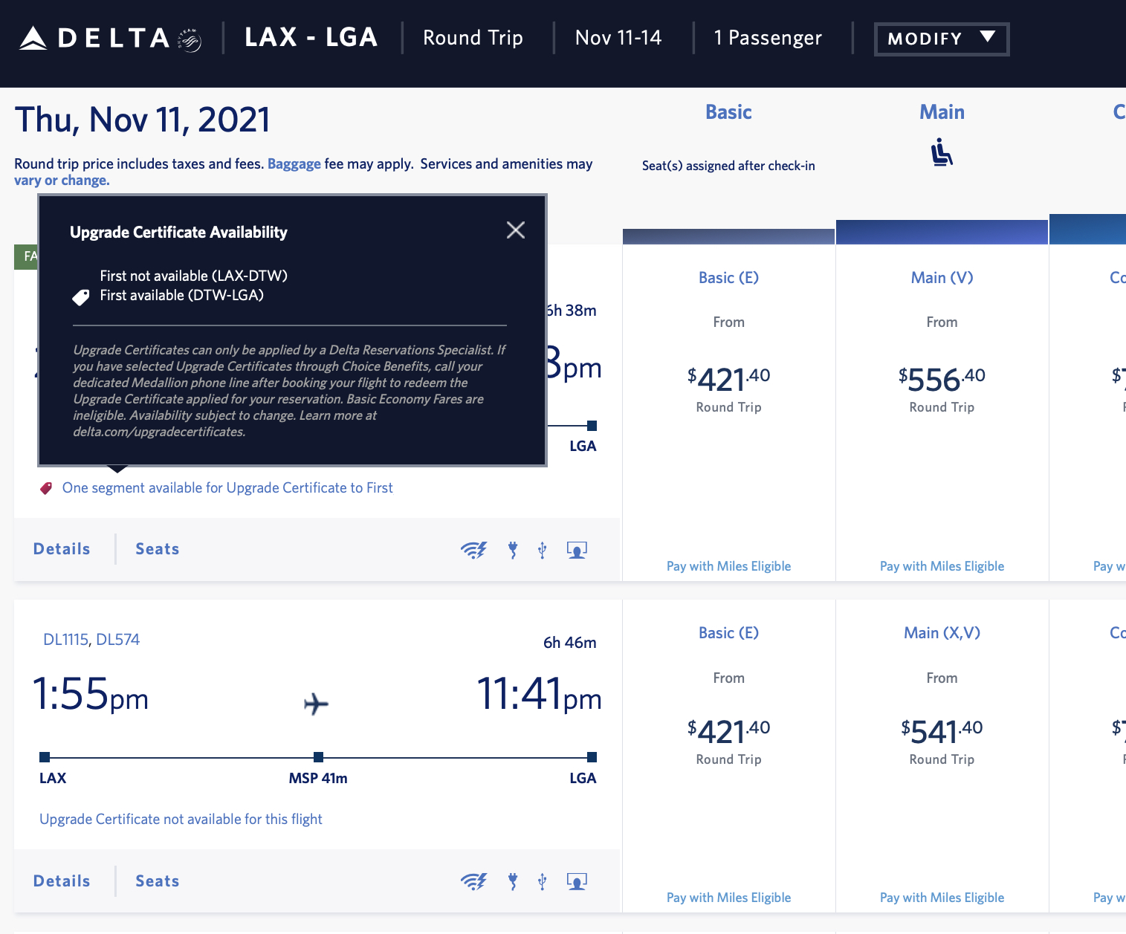This screenshot has height=934, width=1126.
Task: Click Pay with Miles Eligible under Basic fare
Action: tap(728, 565)
